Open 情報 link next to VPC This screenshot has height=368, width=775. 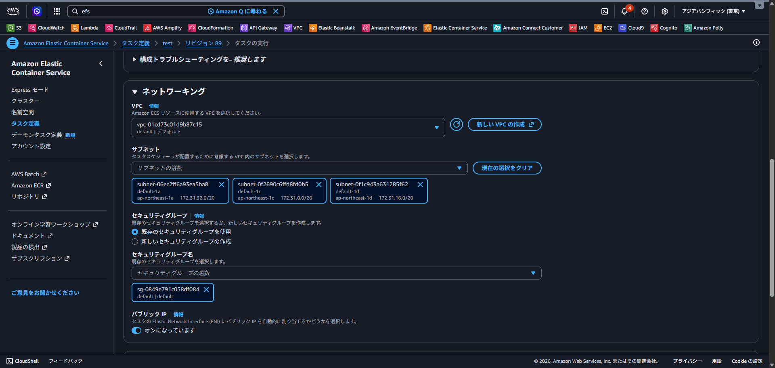pos(154,106)
